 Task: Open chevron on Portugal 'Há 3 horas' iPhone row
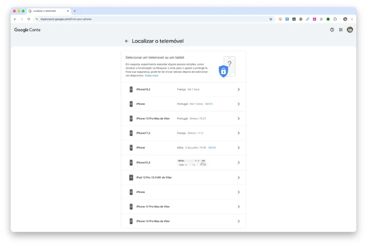[x=239, y=104]
